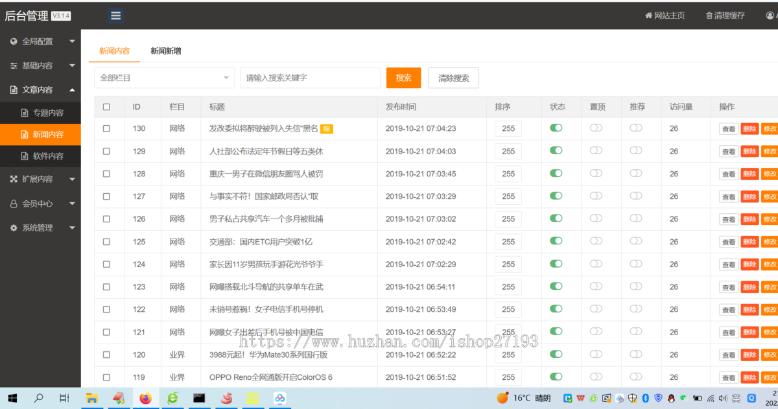Check the checkbox for row ID 129
This screenshot has width=778, height=409.
tap(106, 151)
